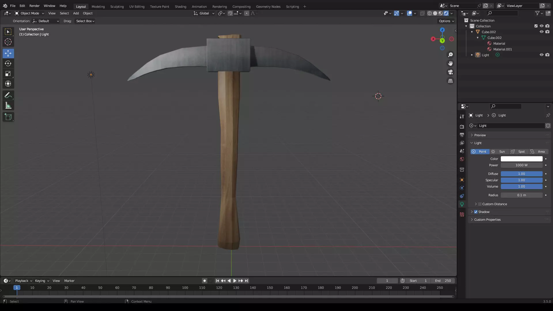The image size is (553, 311).
Task: Open the Scene properties tab
Action: pos(462,151)
